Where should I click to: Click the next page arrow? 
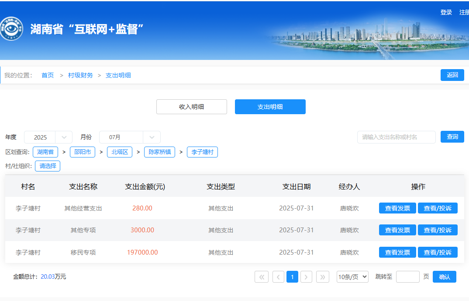tap(307, 276)
